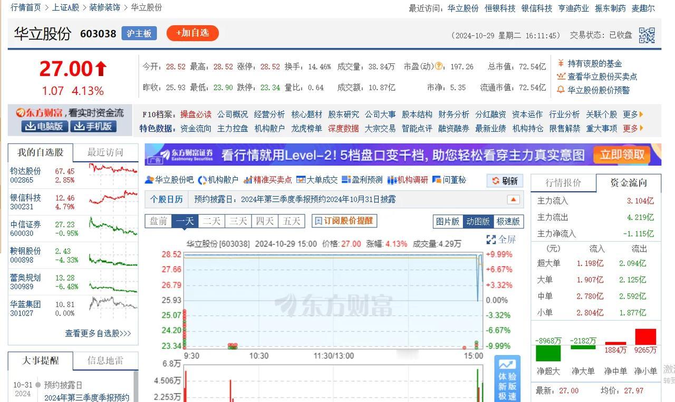Select 五天 chart period
Screen dimensions: 675x402
pyautogui.click(x=292, y=221)
